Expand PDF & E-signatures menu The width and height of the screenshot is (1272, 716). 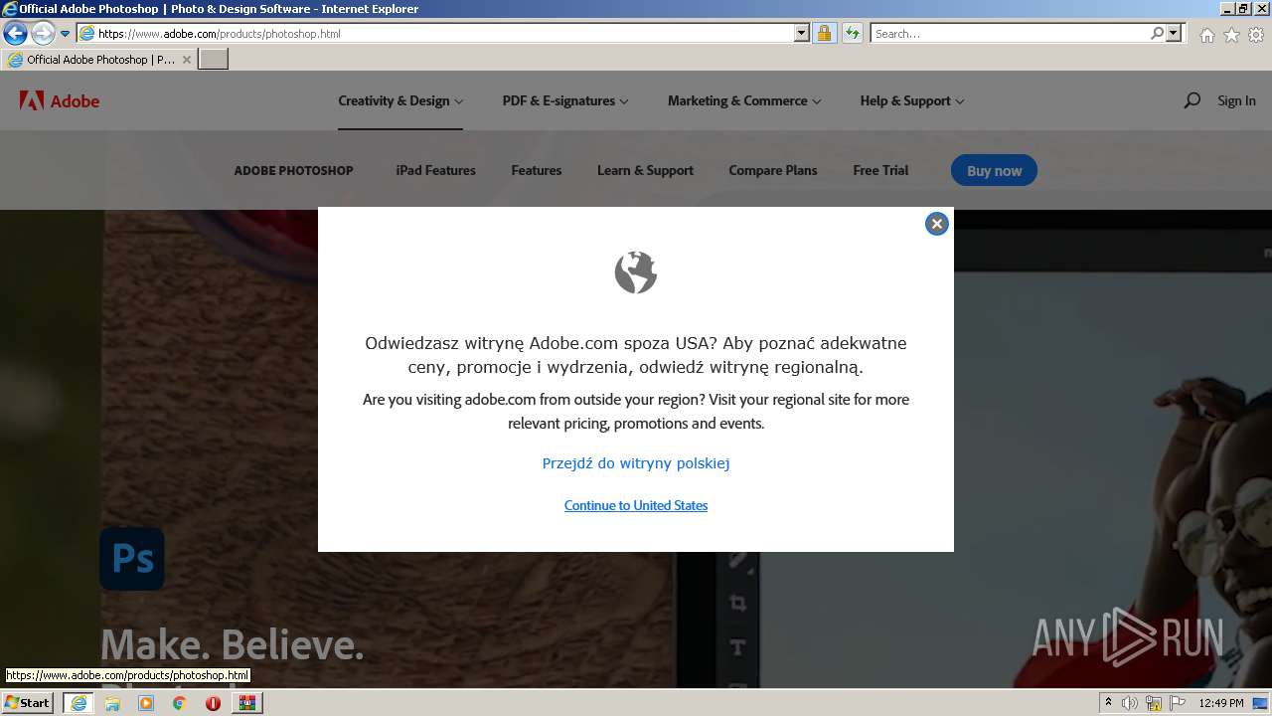565,100
